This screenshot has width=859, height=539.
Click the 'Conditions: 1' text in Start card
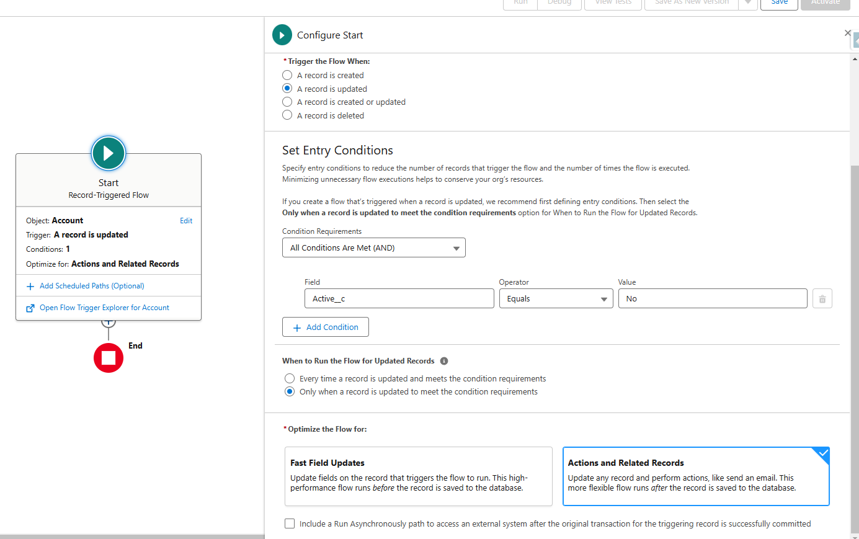(48, 249)
